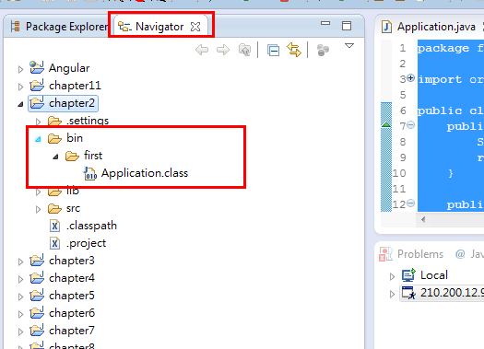Viewport: 484px width, 349px height.
Task: Click the green override marker on line 7
Action: tap(386, 125)
